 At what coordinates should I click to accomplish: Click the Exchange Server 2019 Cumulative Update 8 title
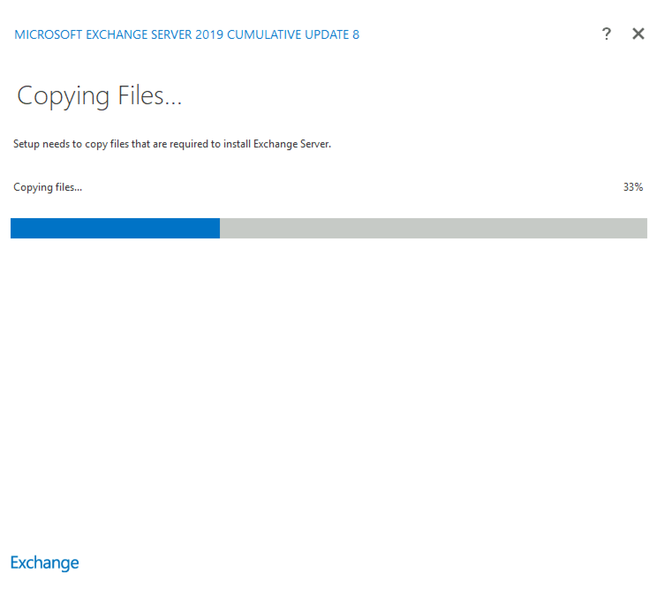click(x=187, y=35)
